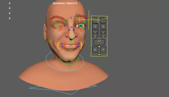
Task: Select the fourth-row left diamond slider
Action: pos(95,37)
